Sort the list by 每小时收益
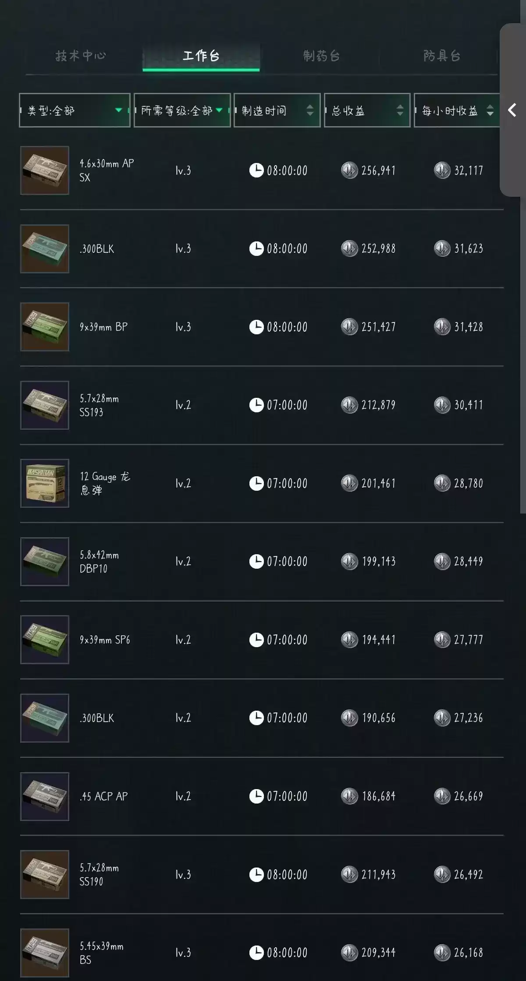Image resolution: width=526 pixels, height=981 pixels. pyautogui.click(x=457, y=110)
